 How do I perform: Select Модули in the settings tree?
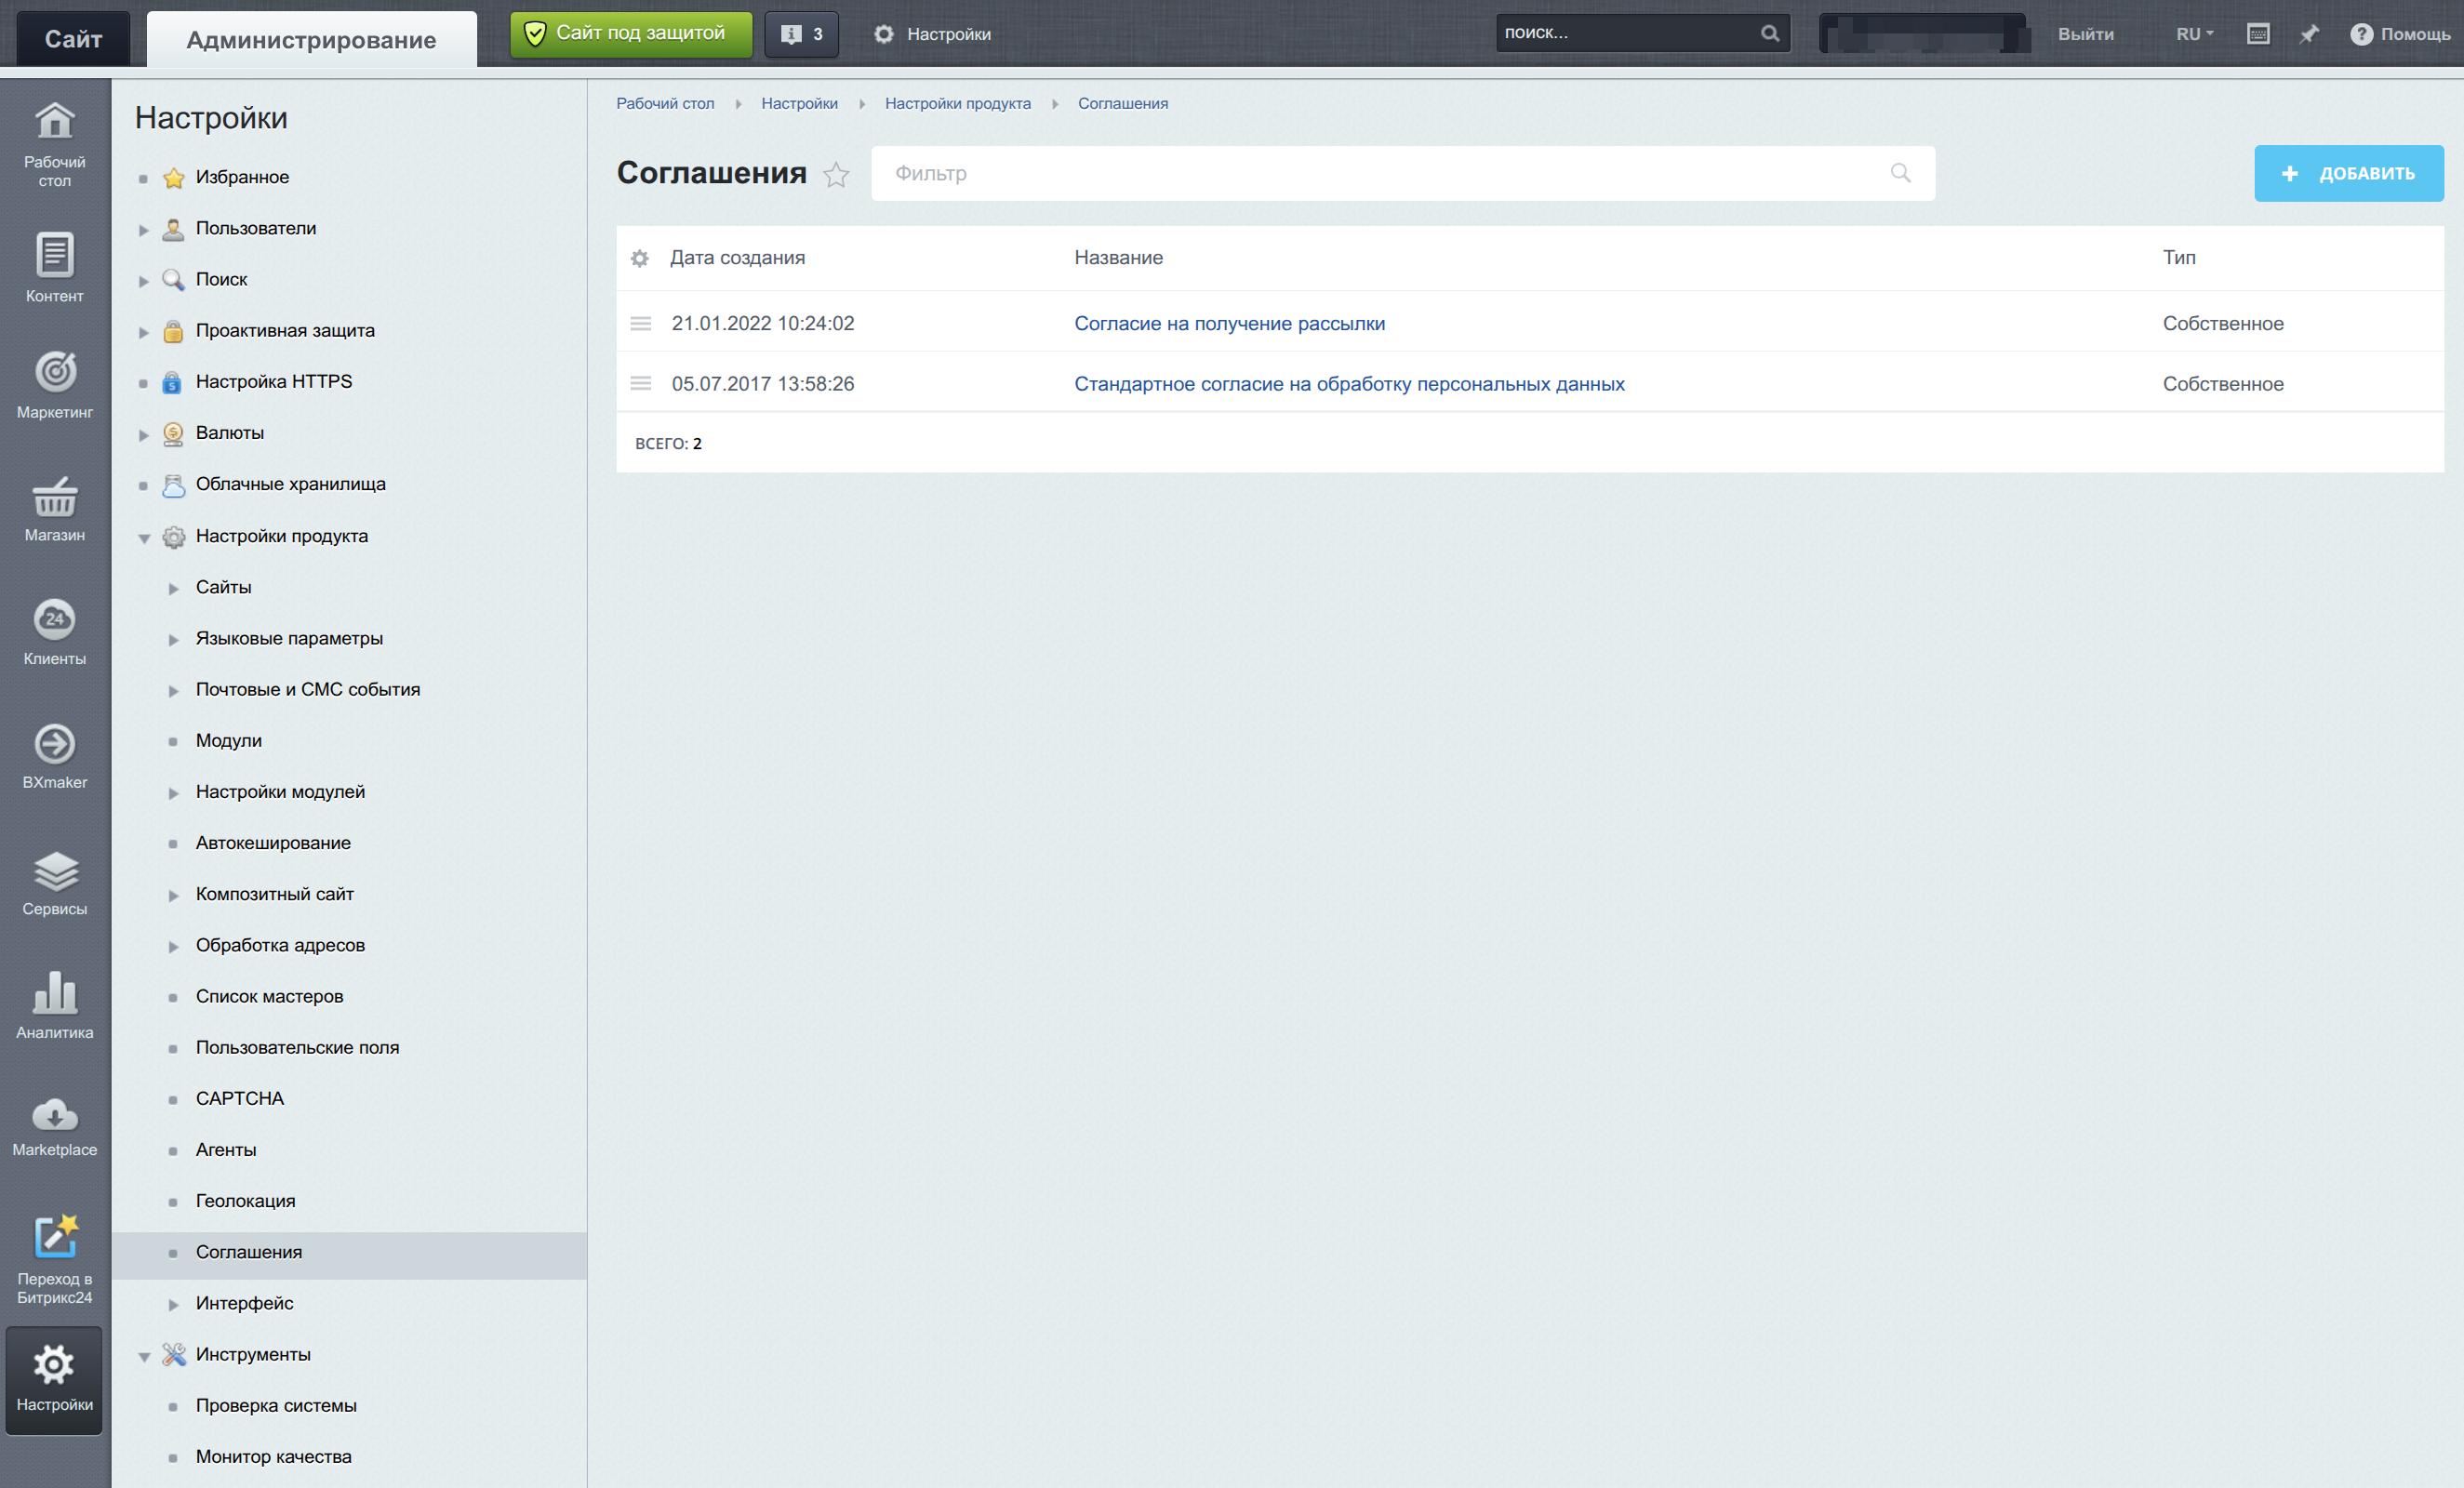(229, 741)
